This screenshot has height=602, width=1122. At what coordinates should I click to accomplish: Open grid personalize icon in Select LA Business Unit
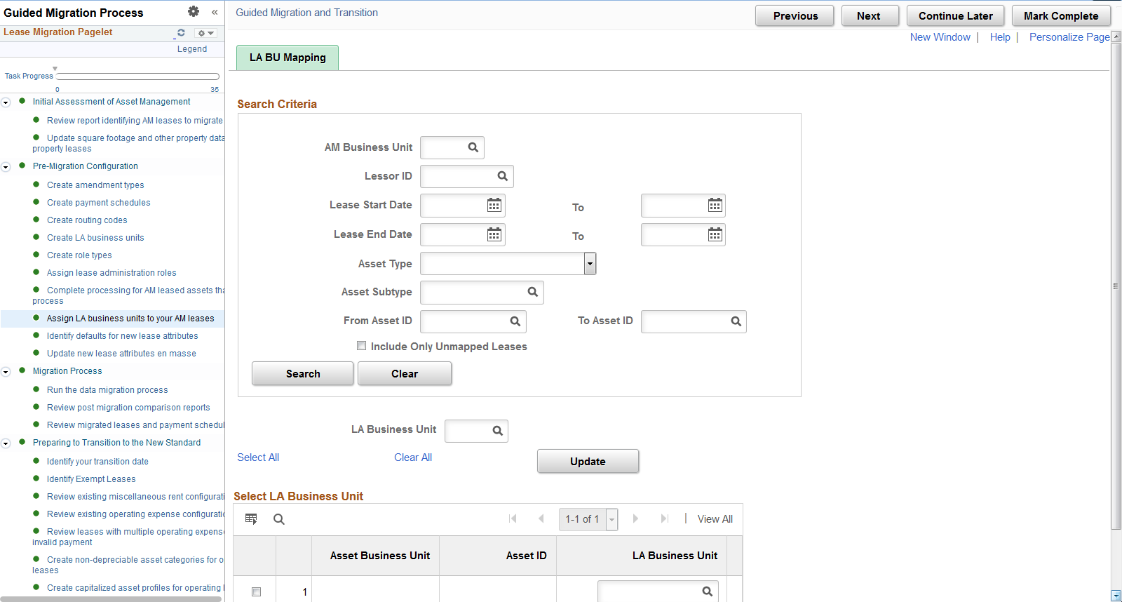pyautogui.click(x=251, y=519)
